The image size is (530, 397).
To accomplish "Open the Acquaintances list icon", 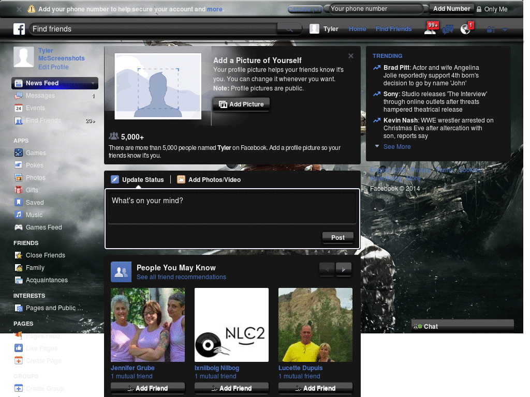I will [x=19, y=280].
